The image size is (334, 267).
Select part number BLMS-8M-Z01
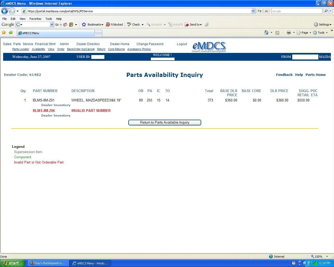(44, 100)
